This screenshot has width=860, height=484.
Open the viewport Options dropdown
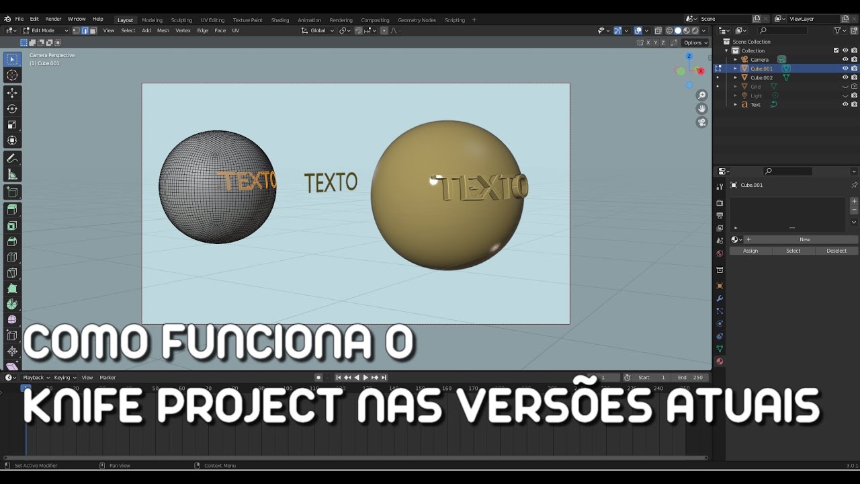(695, 42)
